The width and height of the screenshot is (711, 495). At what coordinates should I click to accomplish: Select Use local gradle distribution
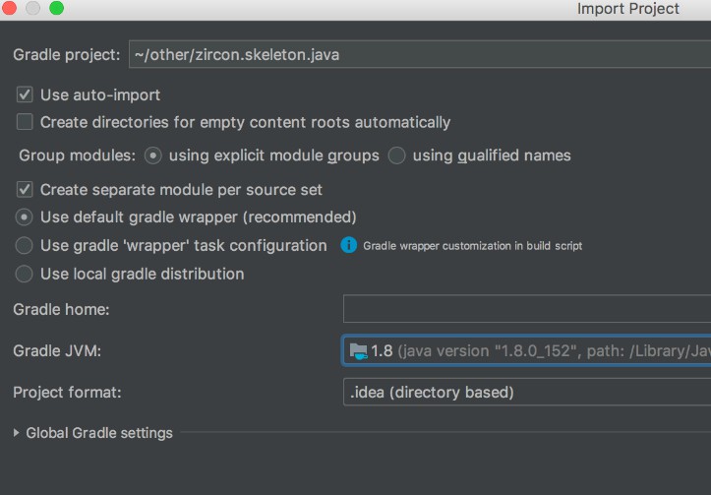point(24,274)
